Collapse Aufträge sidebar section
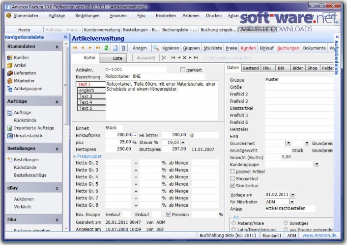 (x=57, y=102)
